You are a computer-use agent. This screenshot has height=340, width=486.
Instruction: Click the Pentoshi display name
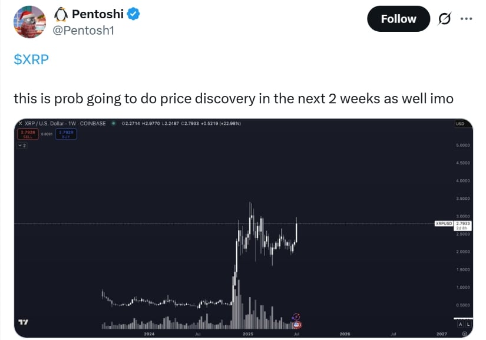pyautogui.click(x=98, y=14)
